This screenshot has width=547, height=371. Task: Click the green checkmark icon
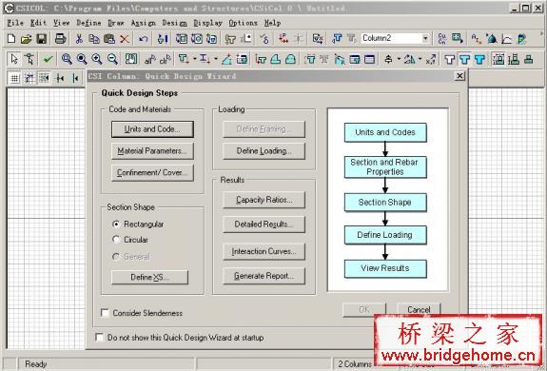pyautogui.click(x=48, y=59)
